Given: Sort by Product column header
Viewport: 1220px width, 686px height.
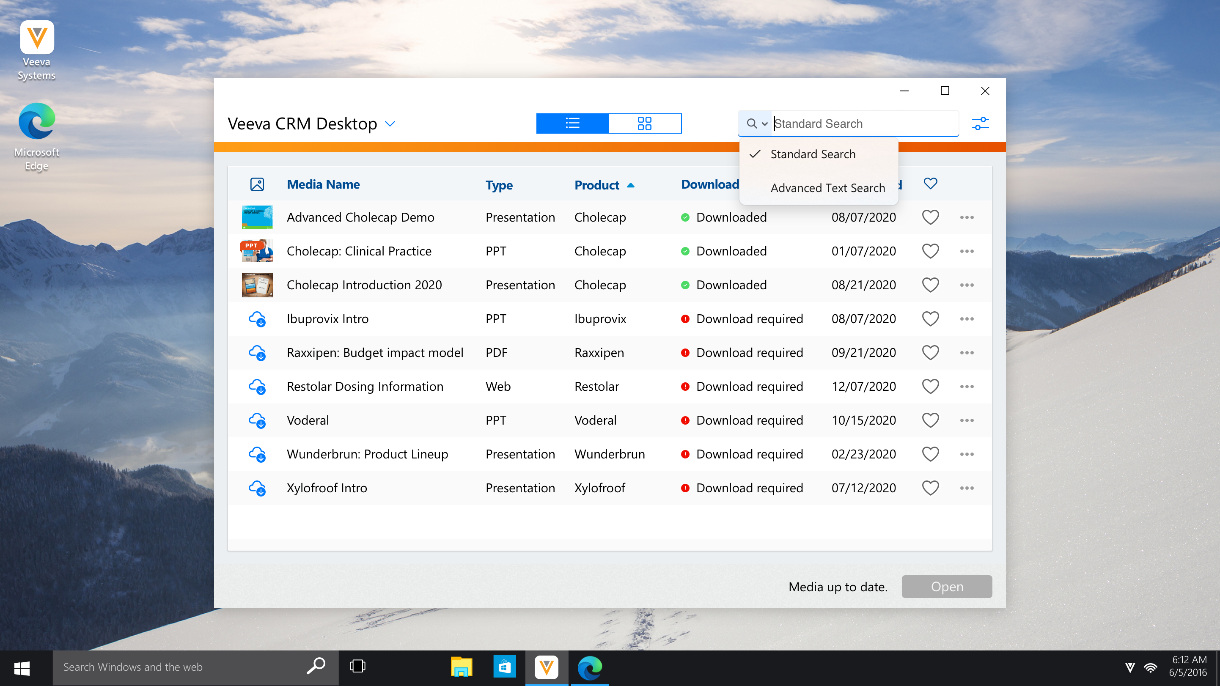Looking at the screenshot, I should [x=597, y=185].
